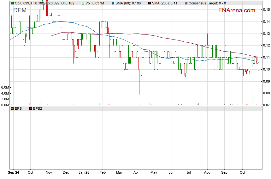Click the 0.07 price axis label
Image resolution: width=271 pixels, height=179 pixels.
click(266, 105)
